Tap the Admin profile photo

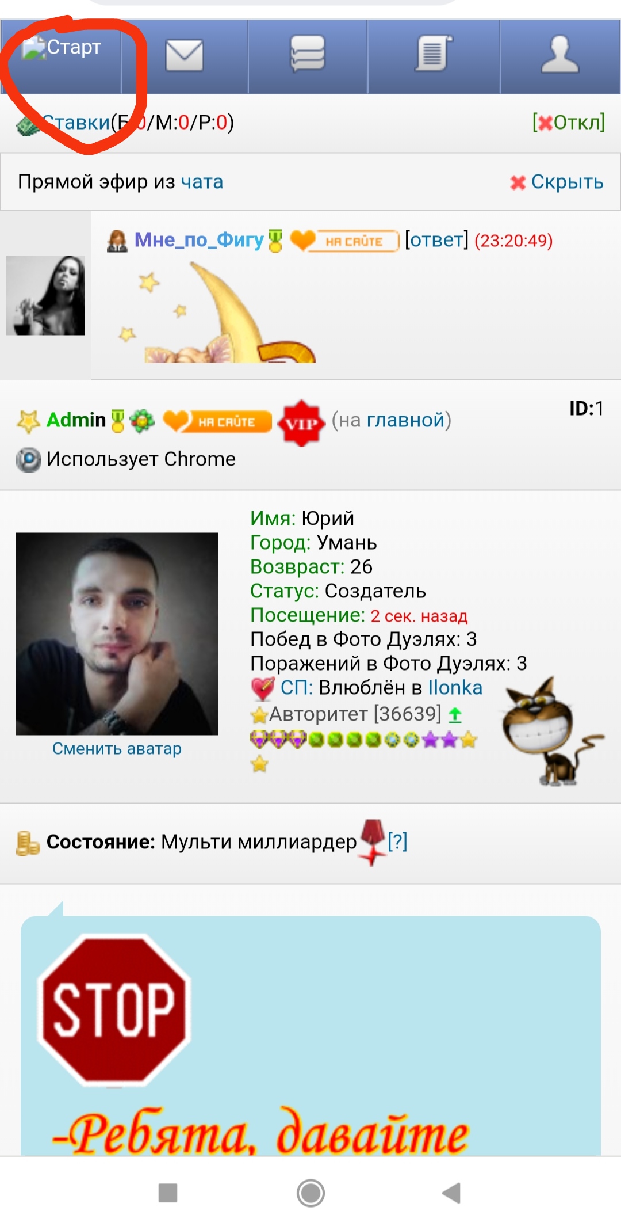click(x=117, y=634)
